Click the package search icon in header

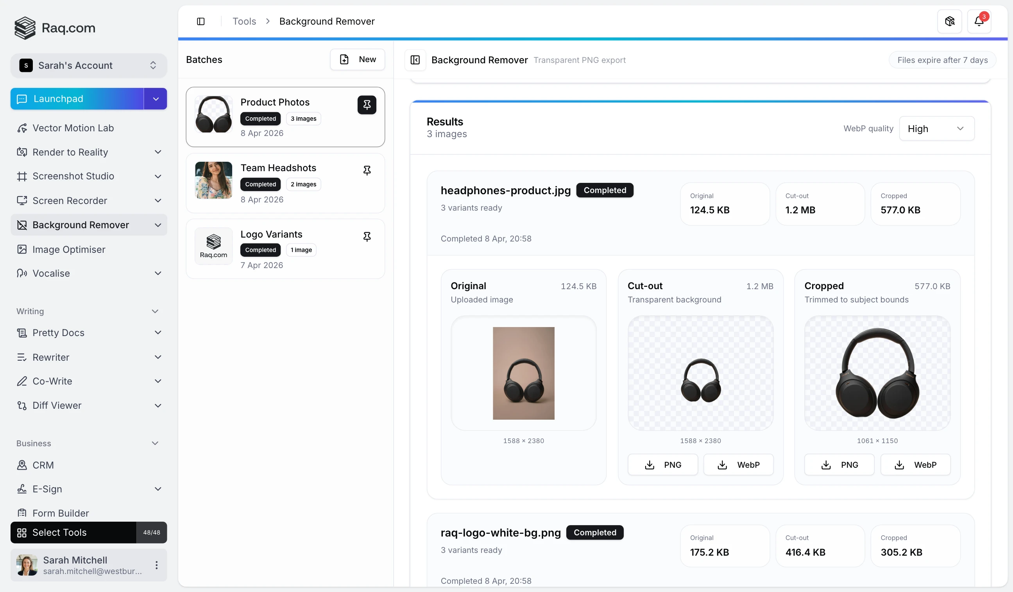pos(949,21)
